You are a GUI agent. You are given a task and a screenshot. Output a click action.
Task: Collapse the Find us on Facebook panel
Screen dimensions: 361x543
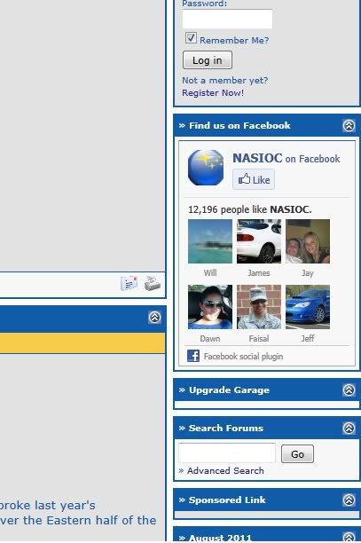pos(349,125)
